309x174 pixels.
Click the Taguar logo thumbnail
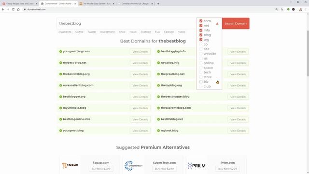pyautogui.click(x=70, y=165)
